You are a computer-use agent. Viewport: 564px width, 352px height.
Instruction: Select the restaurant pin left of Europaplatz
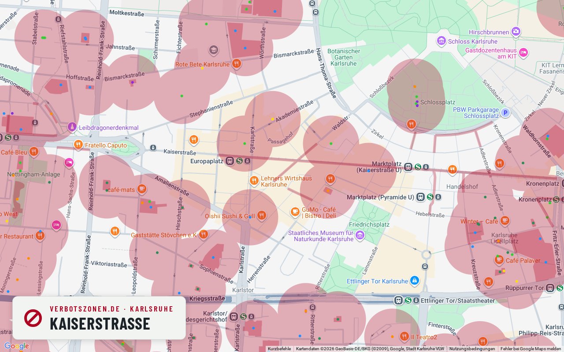click(x=194, y=140)
